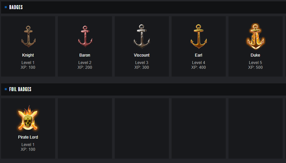The width and height of the screenshot is (286, 163).
Task: Click the Knight bronze anchor badge icon
Action: 28,36
